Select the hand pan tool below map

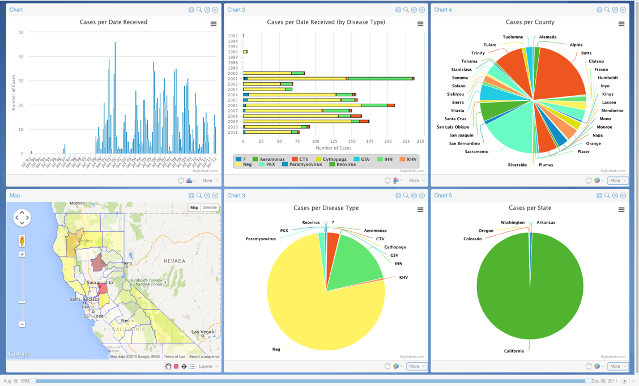point(168,367)
